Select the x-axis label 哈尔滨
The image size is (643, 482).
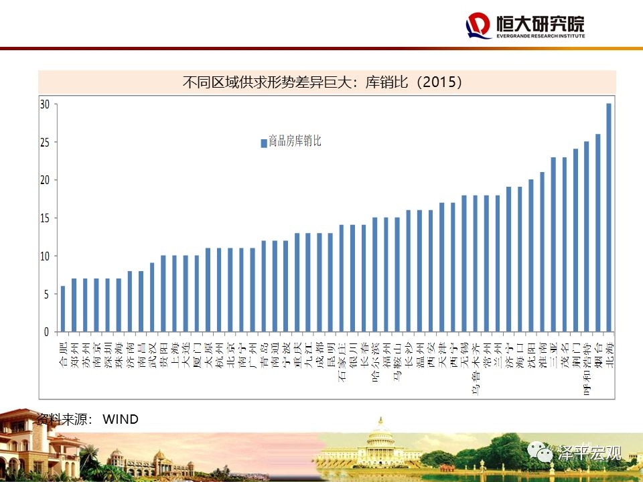click(x=375, y=363)
